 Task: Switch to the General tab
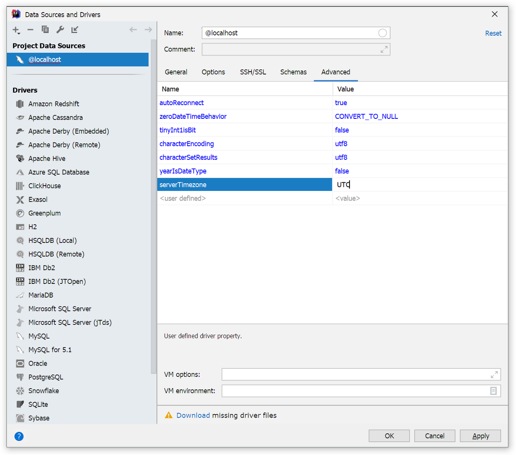[176, 72]
